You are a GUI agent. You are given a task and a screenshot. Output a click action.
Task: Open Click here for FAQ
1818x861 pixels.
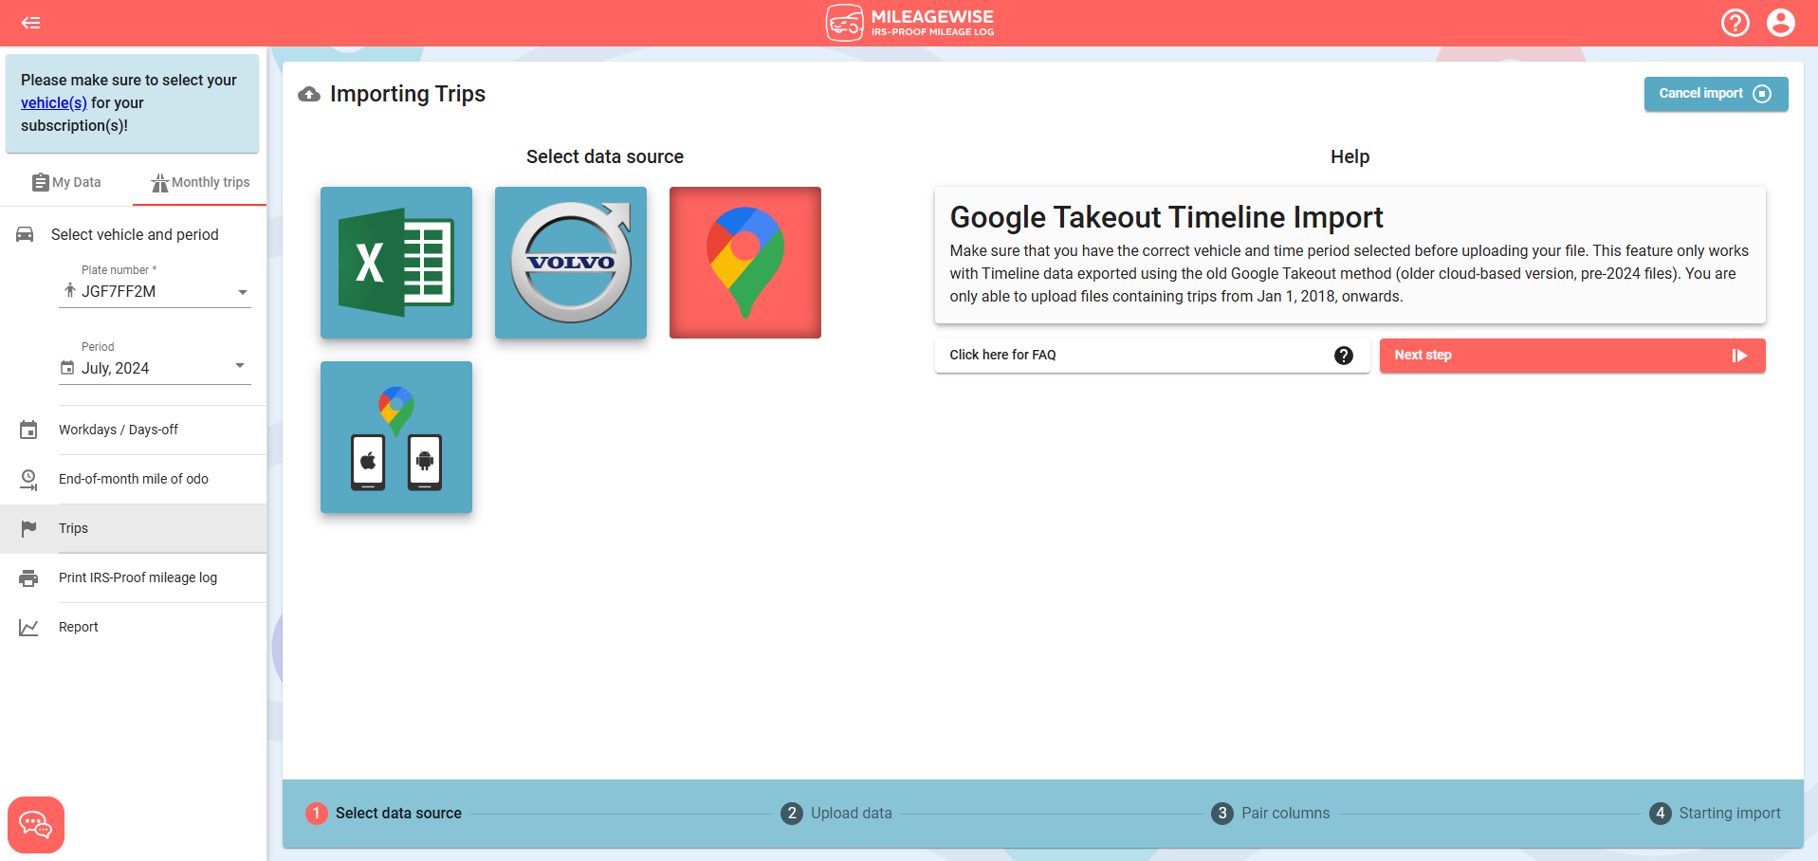pos(1152,356)
